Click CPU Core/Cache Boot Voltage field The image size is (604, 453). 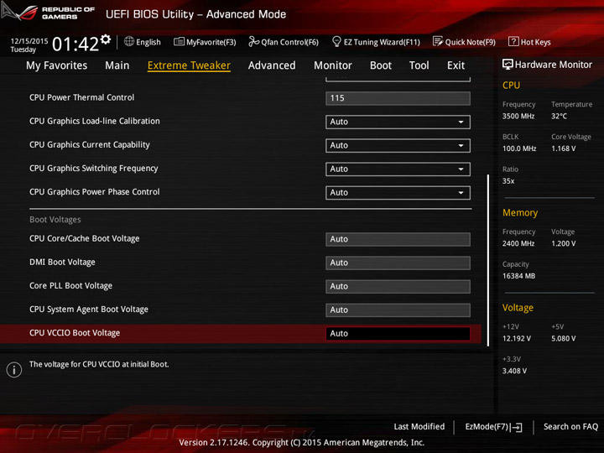point(398,239)
